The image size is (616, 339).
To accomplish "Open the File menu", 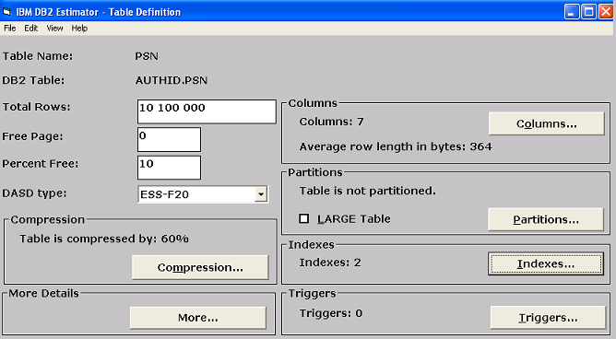I will pos(10,29).
